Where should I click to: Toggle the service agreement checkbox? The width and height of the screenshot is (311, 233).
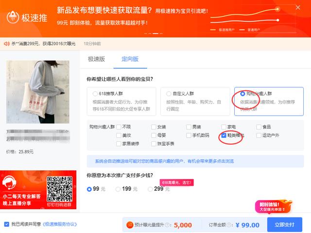(x=6, y=224)
